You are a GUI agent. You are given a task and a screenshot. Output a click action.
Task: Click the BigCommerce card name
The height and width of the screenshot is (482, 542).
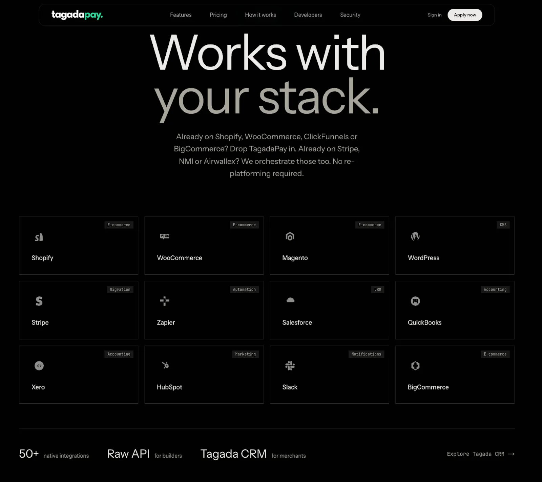click(x=428, y=387)
